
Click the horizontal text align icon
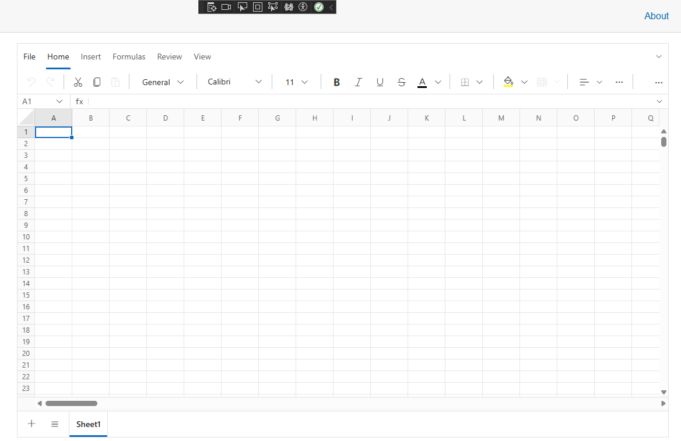pyautogui.click(x=584, y=82)
